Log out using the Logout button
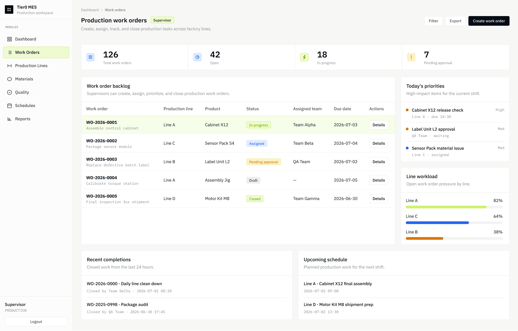Image resolution: width=518 pixels, height=331 pixels. coord(36,322)
